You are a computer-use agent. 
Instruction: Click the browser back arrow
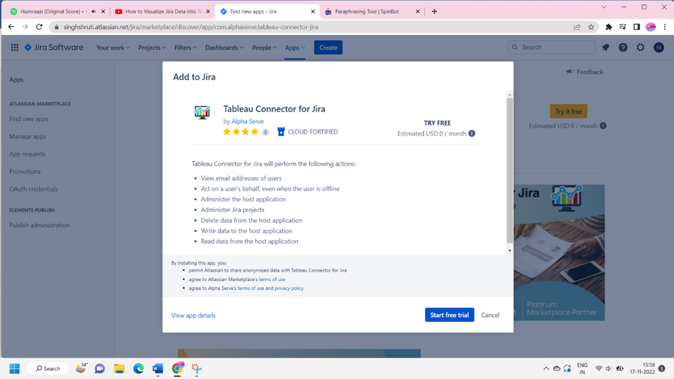point(11,27)
